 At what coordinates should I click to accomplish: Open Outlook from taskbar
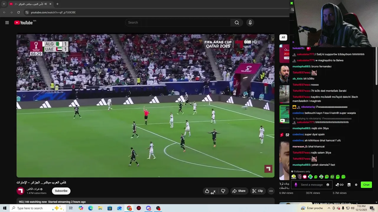click(119, 208)
